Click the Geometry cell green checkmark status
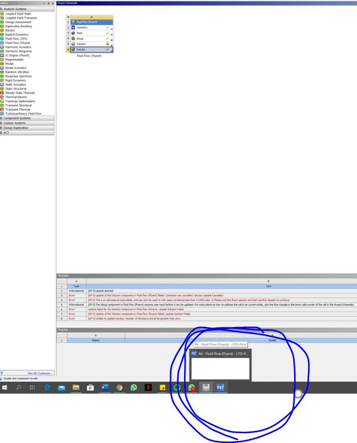 click(x=107, y=28)
